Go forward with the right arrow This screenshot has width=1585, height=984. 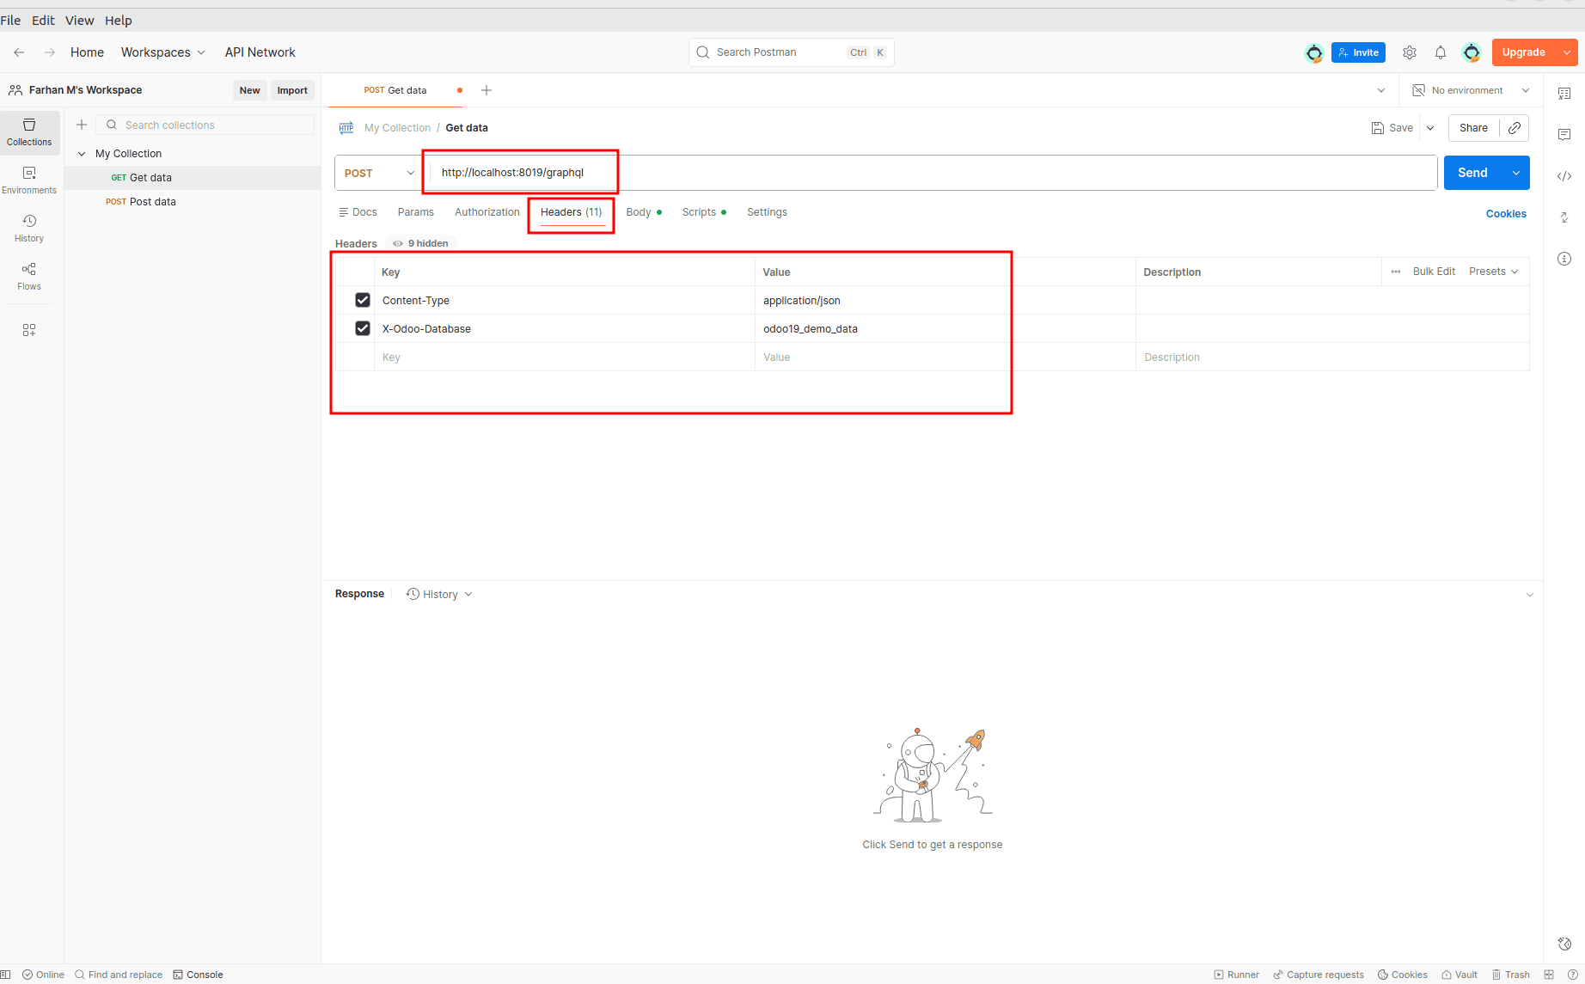pyautogui.click(x=50, y=52)
